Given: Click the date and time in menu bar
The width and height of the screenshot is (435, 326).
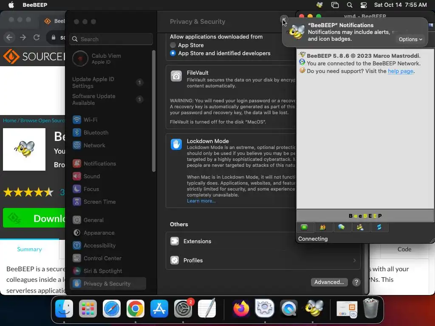Looking at the screenshot, I should coord(400,5).
